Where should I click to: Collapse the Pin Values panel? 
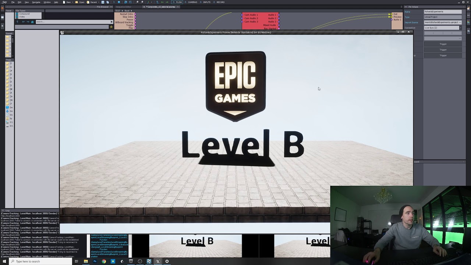[x=406, y=7]
